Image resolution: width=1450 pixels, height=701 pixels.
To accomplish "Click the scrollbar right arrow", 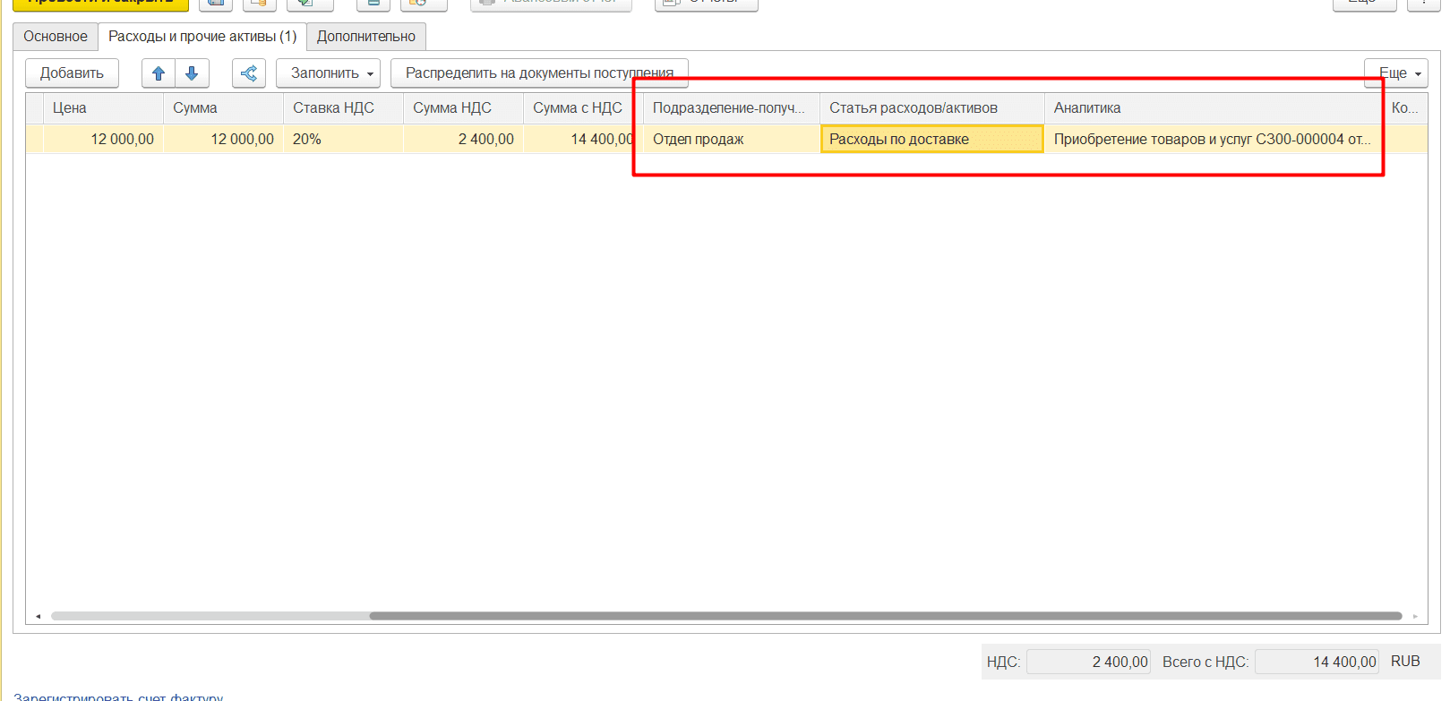I will (x=1415, y=616).
